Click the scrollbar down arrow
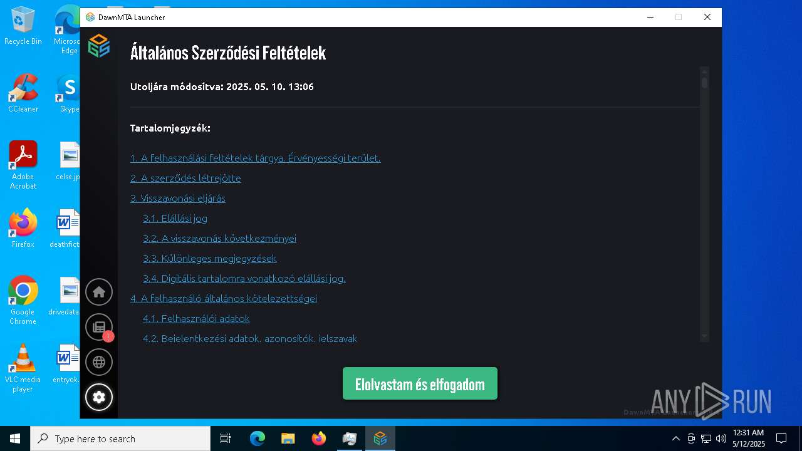 705,336
